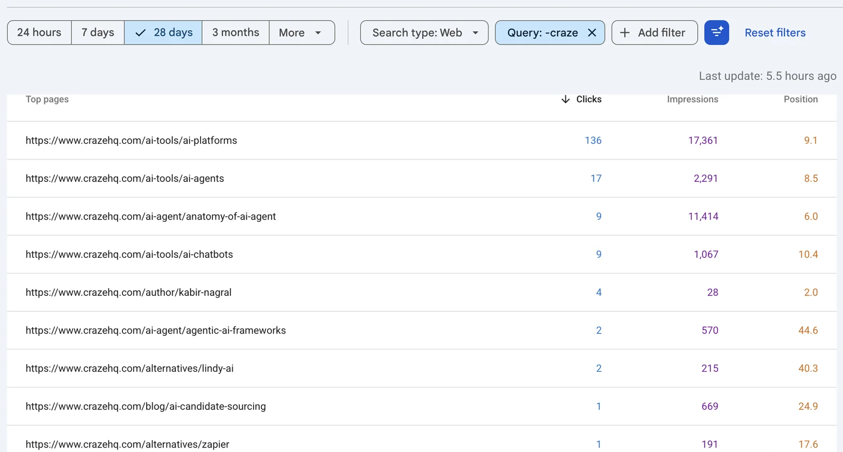Open the agentic-ai-frameworks page row
Image resolution: width=843 pixels, height=452 pixels.
coord(422,331)
